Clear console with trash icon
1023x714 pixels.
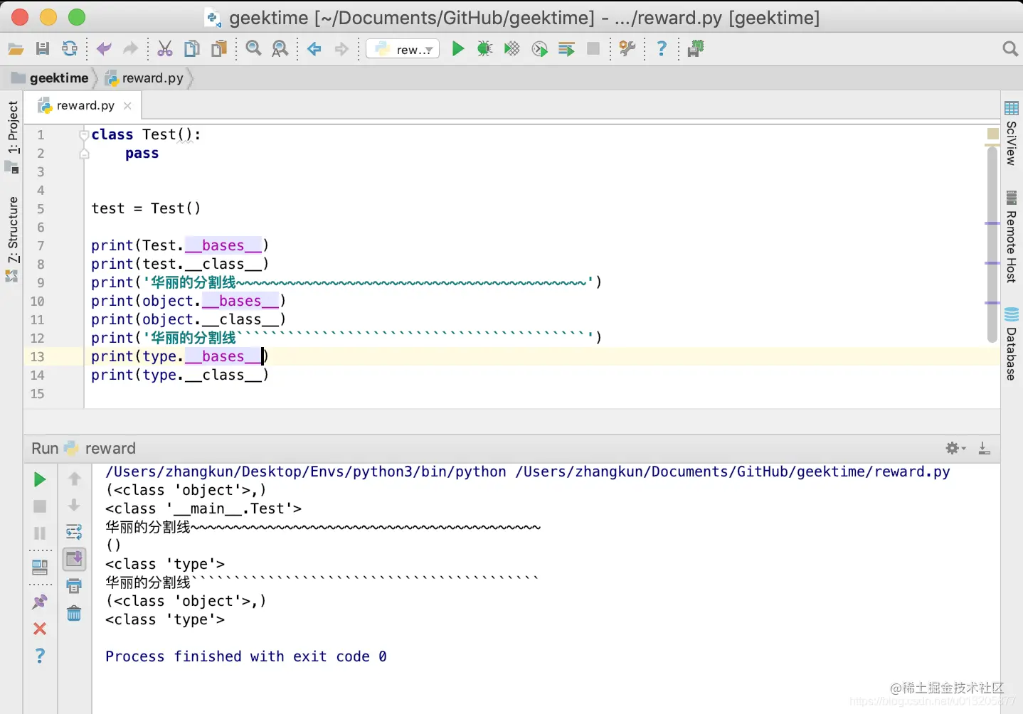74,613
